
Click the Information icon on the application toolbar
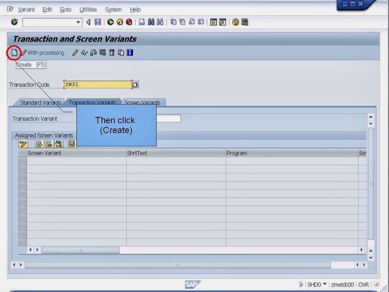pos(129,53)
